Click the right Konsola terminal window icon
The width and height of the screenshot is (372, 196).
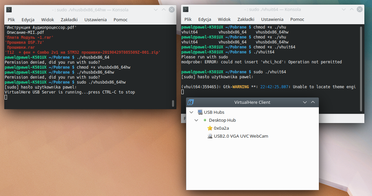186,10
